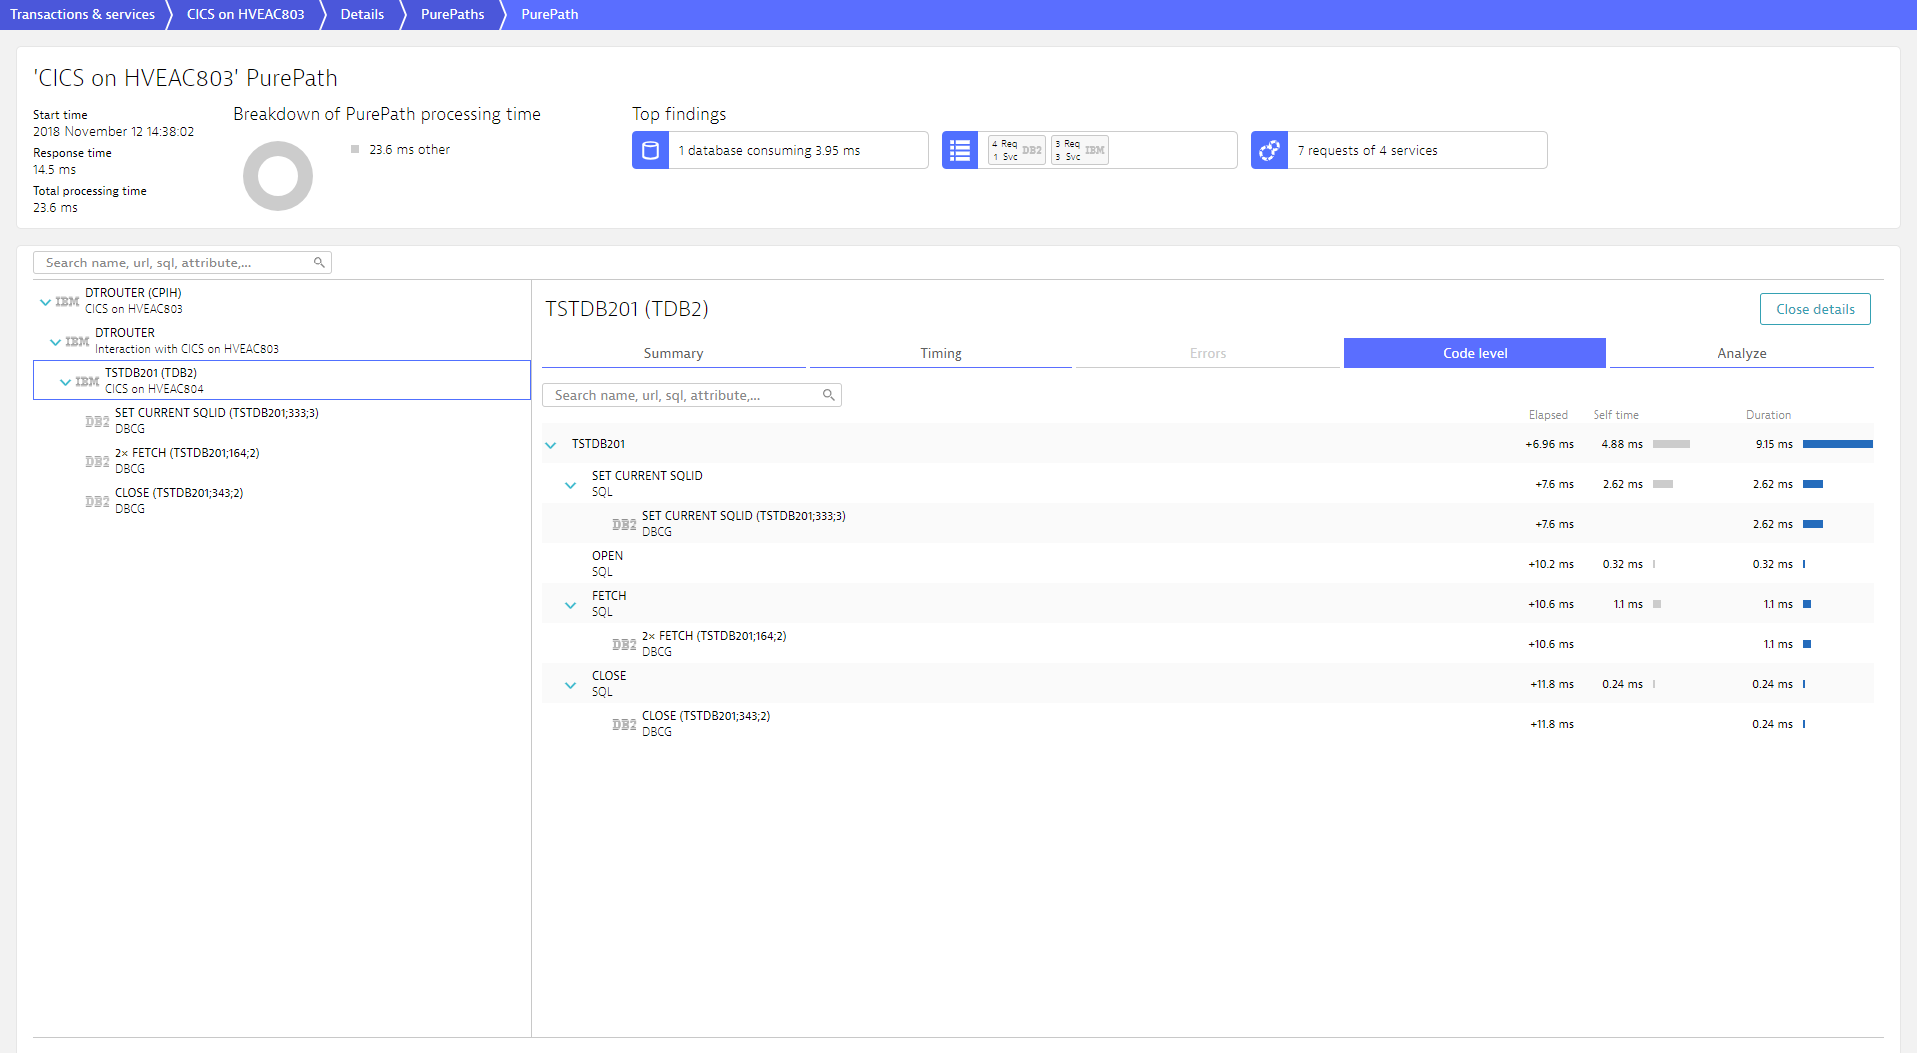Switch to the Summary tab
The image size is (1917, 1053).
click(673, 353)
